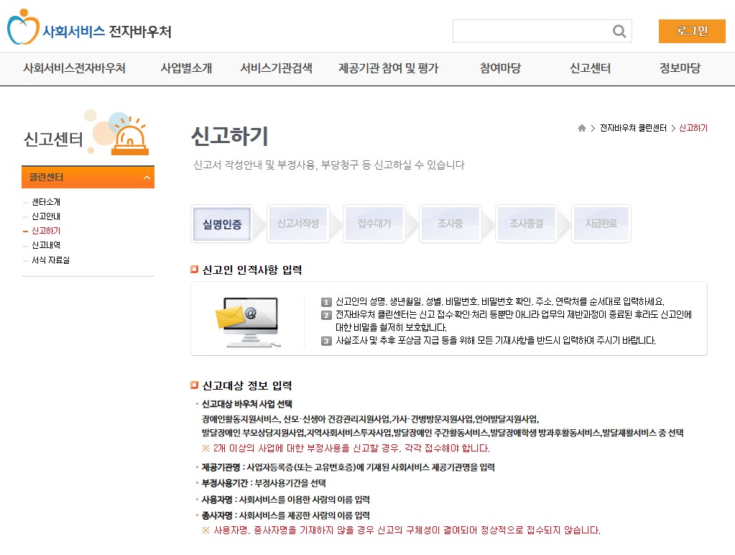
Task: Click 전자바우처 클린센터 breadcrumb link
Action: point(633,128)
